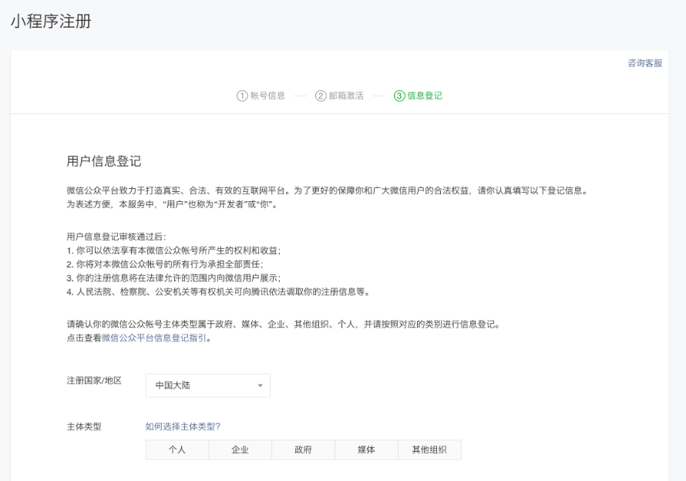This screenshot has width=686, height=481.
Task: Open the 如何选择主体类型? help link
Action: [x=183, y=426]
